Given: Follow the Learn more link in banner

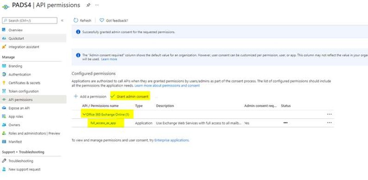Looking at the screenshot, I should click(x=109, y=59).
